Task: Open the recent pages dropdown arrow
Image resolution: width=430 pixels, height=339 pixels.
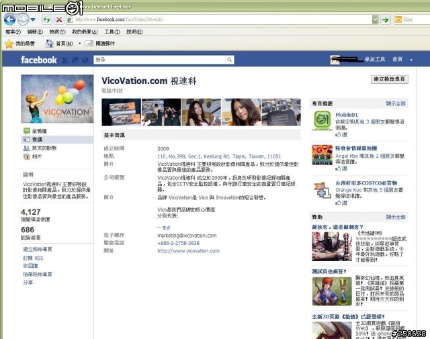Action: pyautogui.click(x=33, y=19)
